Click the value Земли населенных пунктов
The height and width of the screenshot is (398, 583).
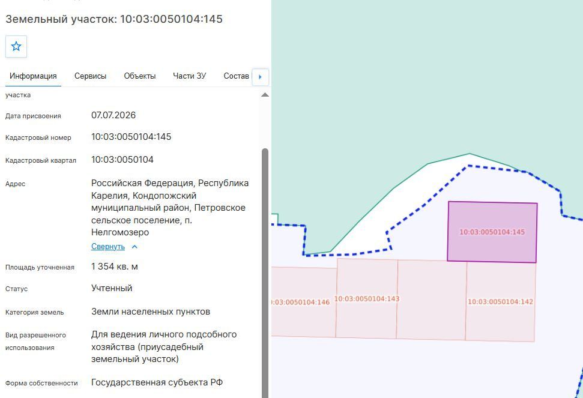coord(151,312)
